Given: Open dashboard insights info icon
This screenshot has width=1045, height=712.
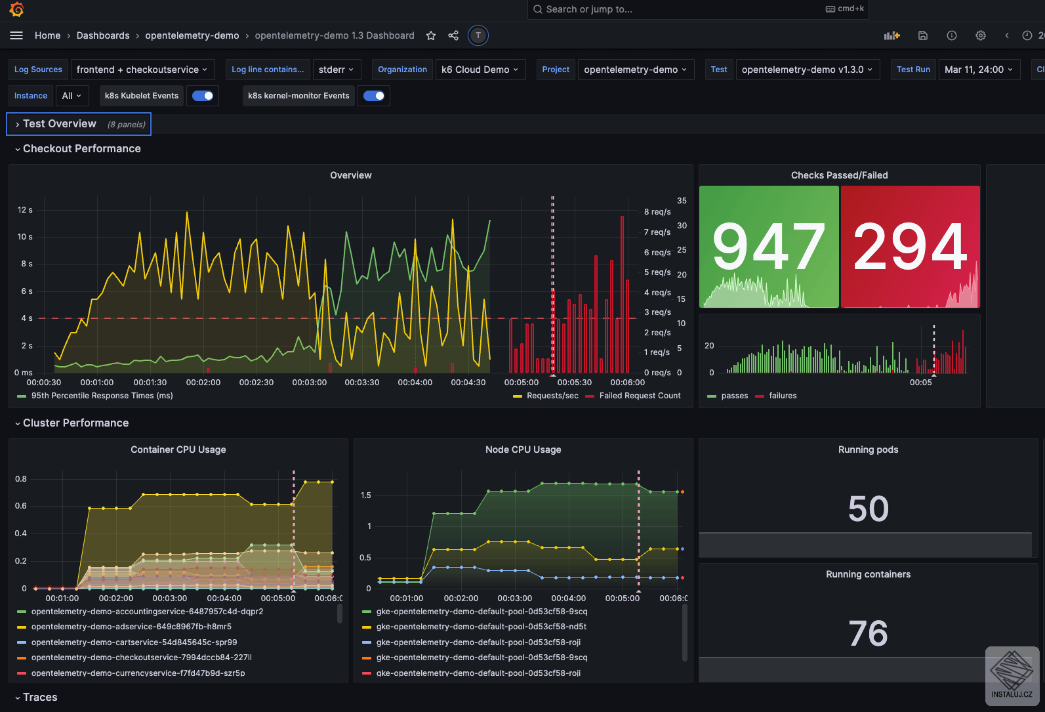Looking at the screenshot, I should coord(952,35).
